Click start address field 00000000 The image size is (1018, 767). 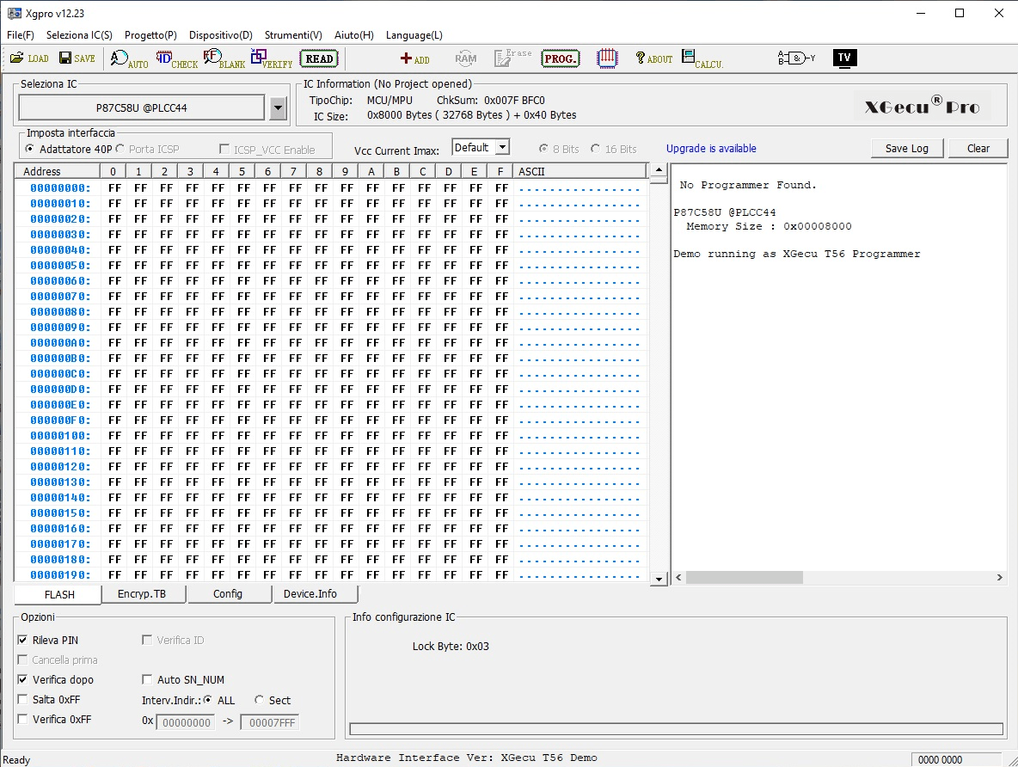[185, 722]
